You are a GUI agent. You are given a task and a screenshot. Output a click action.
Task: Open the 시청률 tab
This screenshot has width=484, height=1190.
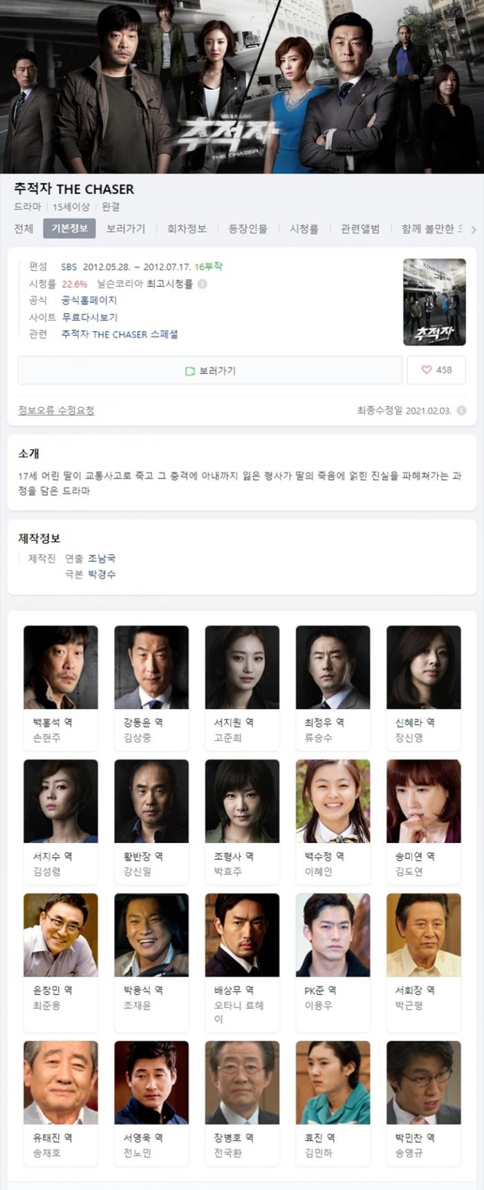click(304, 229)
